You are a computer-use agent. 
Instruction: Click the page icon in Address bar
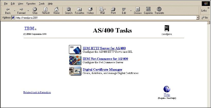pyautogui.click(x=13, y=18)
